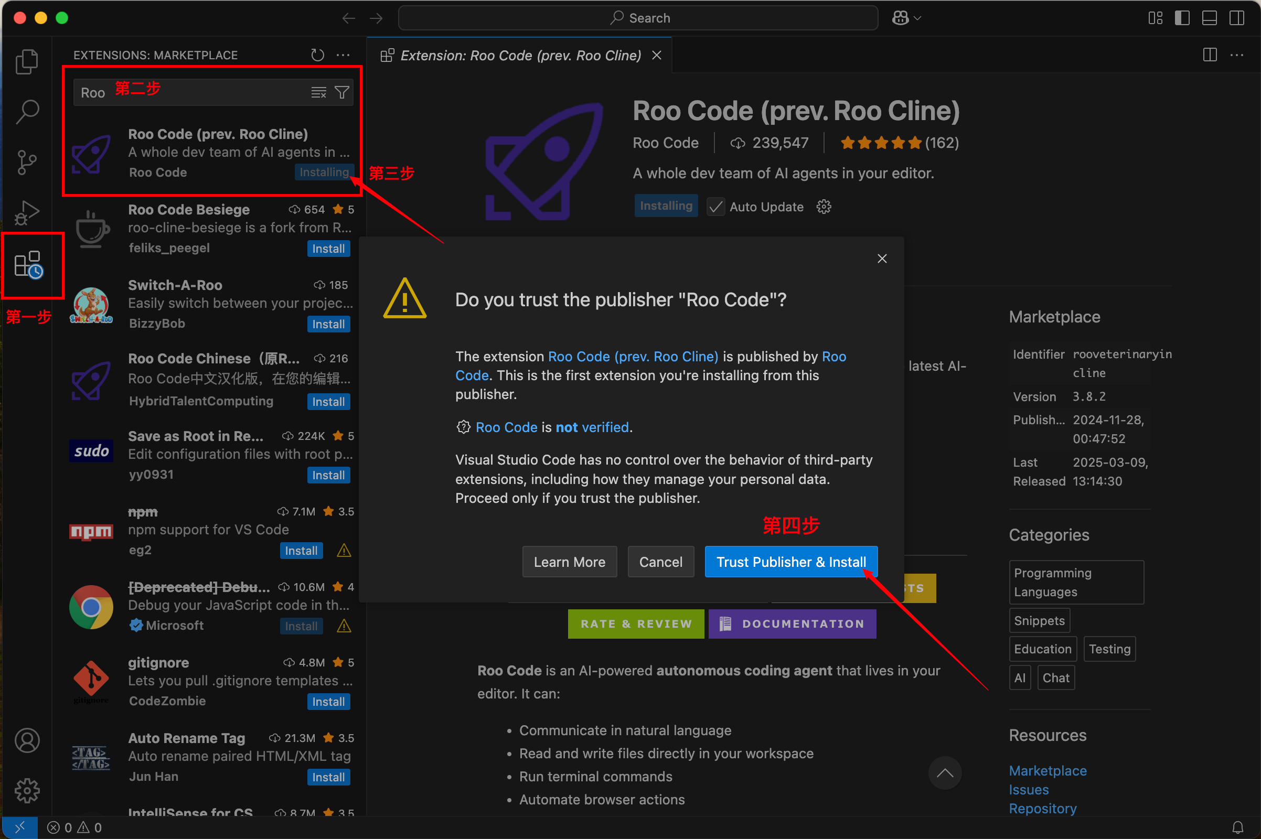Install gitignore extension
Image resolution: width=1261 pixels, height=839 pixels.
click(328, 702)
